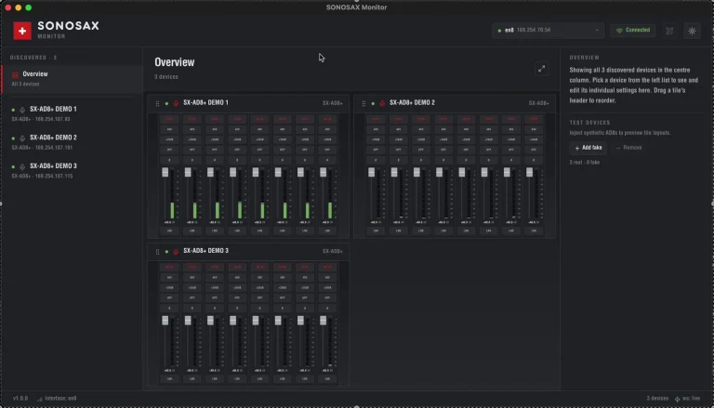Click the red microphone icon on DEMO 1 tile

coord(176,103)
